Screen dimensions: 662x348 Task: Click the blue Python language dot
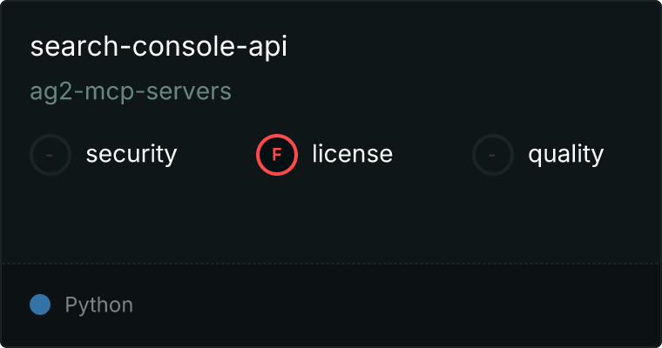(x=40, y=304)
